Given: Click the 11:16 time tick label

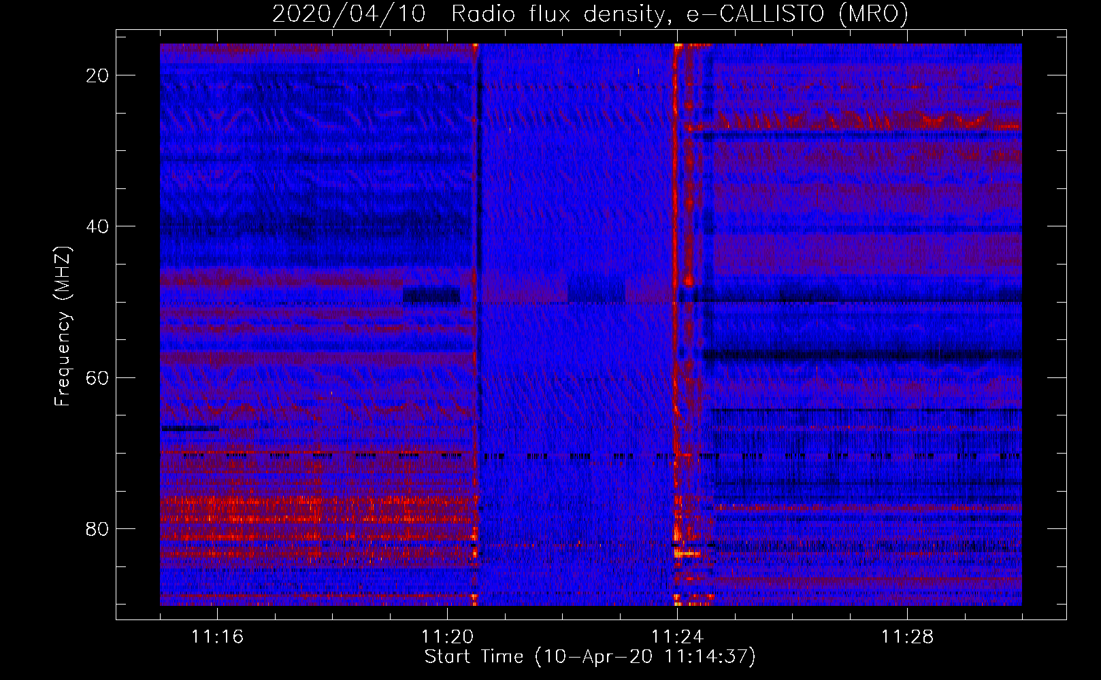Looking at the screenshot, I should (x=217, y=636).
